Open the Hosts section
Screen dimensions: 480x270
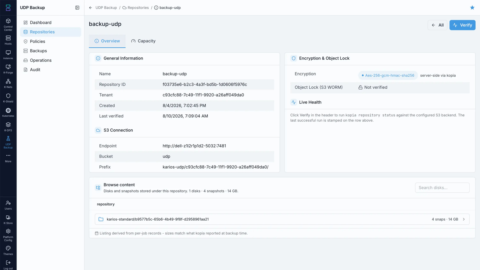(x=8, y=40)
